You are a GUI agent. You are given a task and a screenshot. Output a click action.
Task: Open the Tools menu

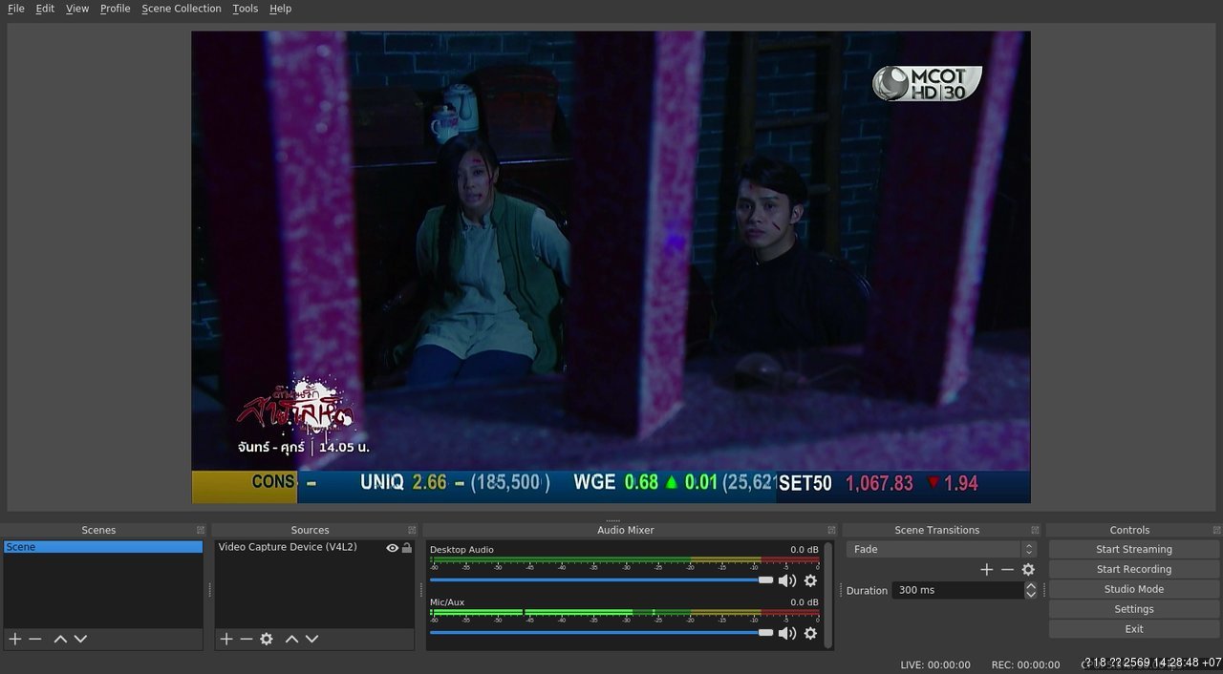coord(246,9)
